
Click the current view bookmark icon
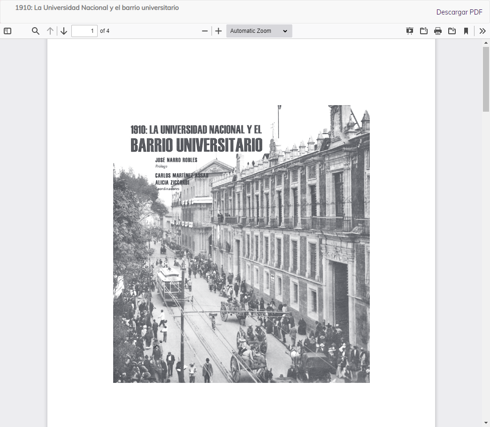click(x=466, y=31)
